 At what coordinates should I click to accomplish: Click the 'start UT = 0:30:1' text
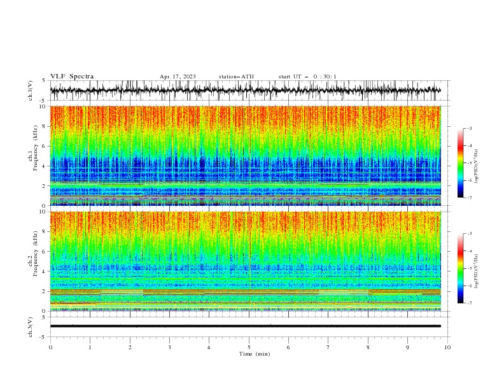(307, 76)
